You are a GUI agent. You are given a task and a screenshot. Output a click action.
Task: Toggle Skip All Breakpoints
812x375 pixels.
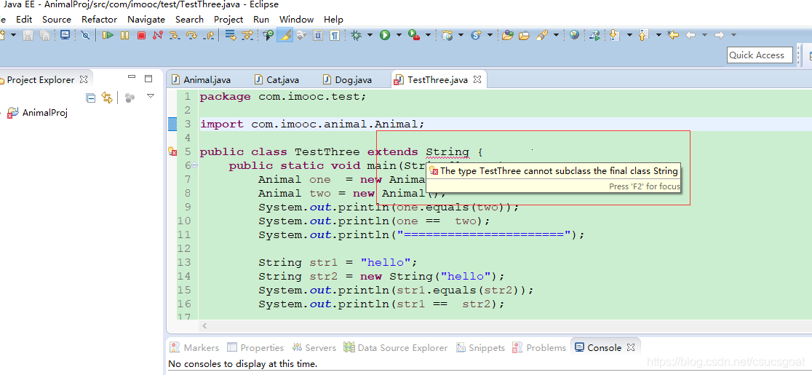[85, 35]
